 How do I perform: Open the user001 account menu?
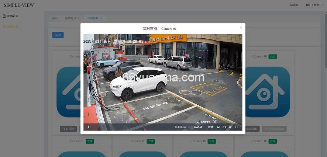pos(294,5)
